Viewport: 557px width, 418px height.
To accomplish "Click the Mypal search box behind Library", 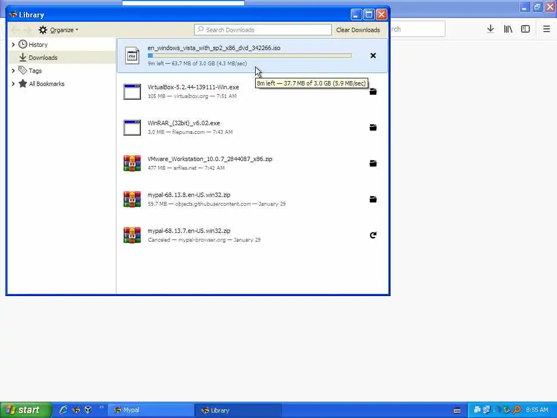I will coord(418,29).
